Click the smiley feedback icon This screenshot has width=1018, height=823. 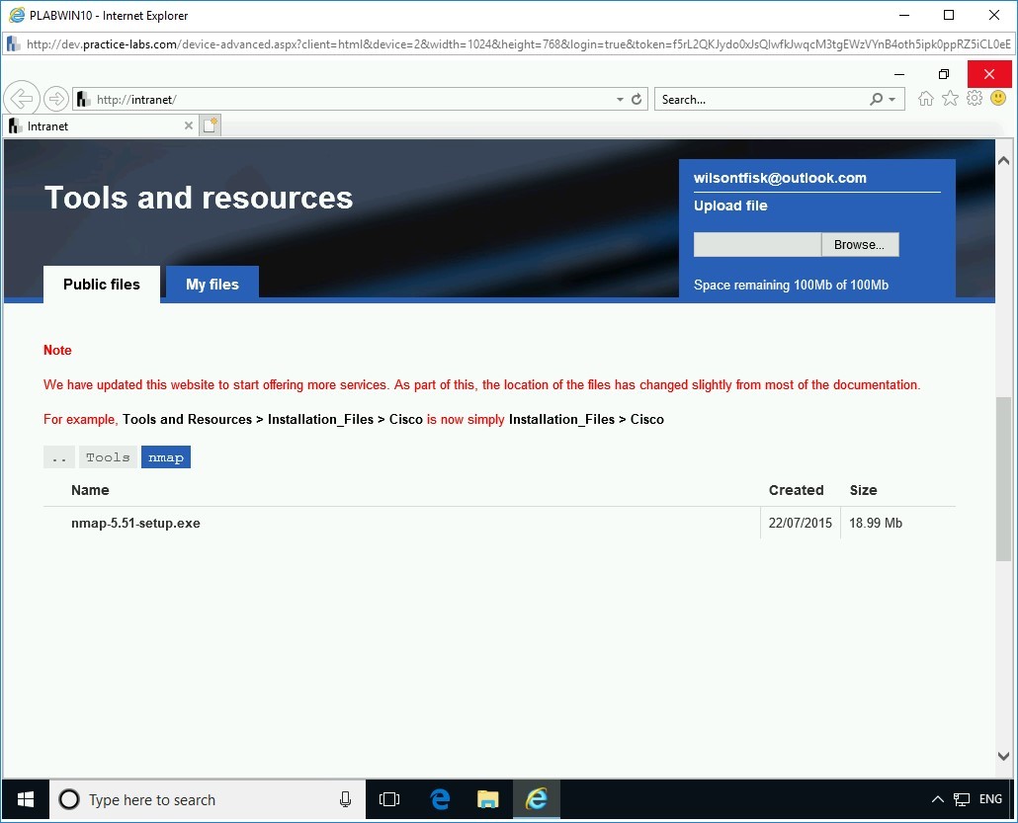[998, 98]
